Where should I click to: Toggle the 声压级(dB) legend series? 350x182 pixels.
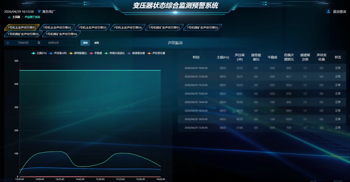58,53
